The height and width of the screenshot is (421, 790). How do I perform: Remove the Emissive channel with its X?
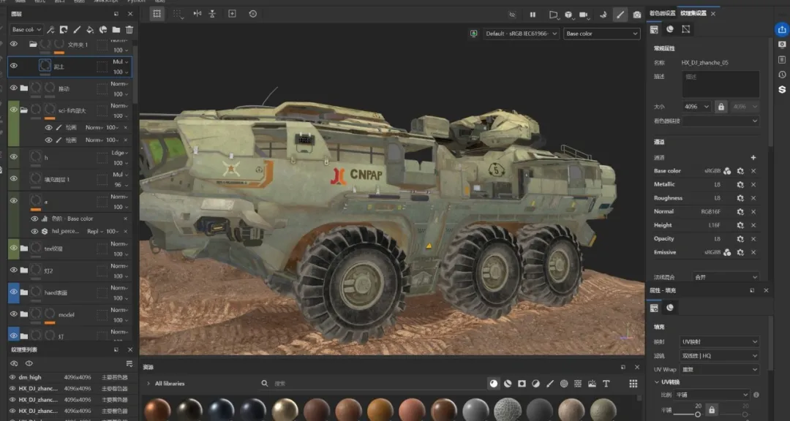point(753,252)
